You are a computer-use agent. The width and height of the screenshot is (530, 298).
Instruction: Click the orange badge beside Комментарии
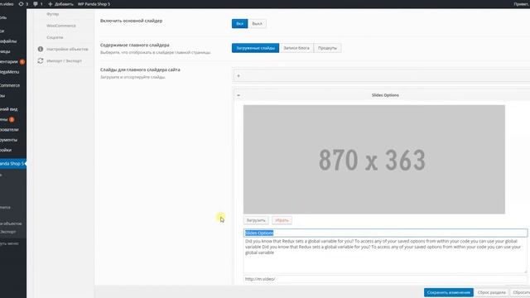[22, 62]
